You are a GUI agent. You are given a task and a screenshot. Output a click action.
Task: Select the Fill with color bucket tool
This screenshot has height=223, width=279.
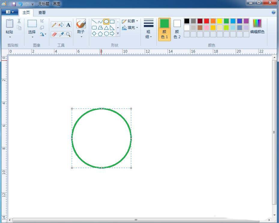click(x=61, y=25)
